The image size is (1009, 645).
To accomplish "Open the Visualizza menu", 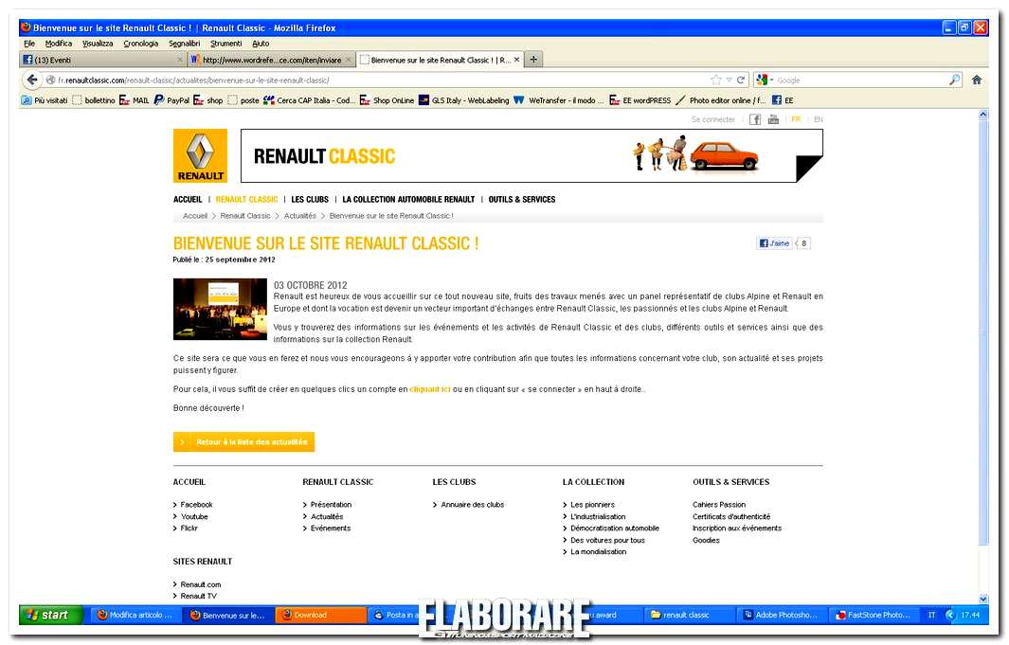I will pyautogui.click(x=98, y=43).
